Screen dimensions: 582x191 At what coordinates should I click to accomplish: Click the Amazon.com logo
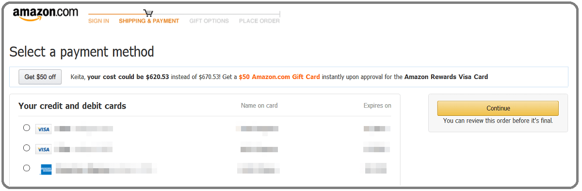pyautogui.click(x=45, y=15)
